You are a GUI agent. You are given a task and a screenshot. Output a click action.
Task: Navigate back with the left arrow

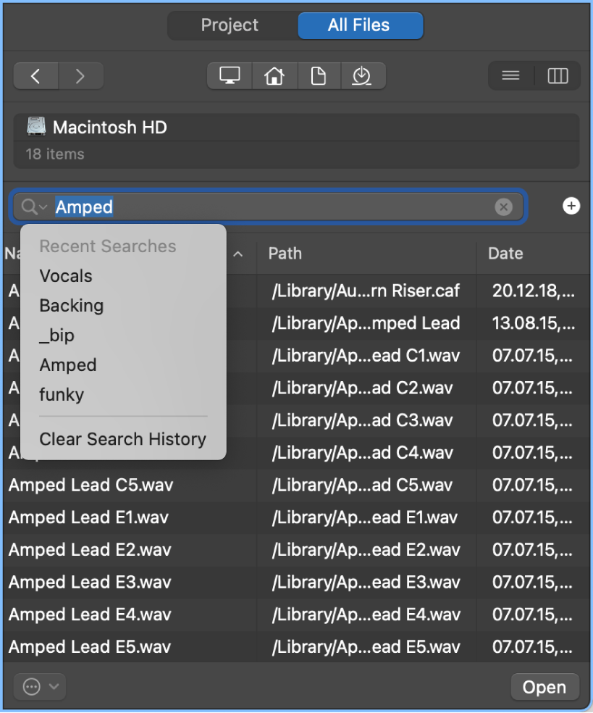[35, 75]
